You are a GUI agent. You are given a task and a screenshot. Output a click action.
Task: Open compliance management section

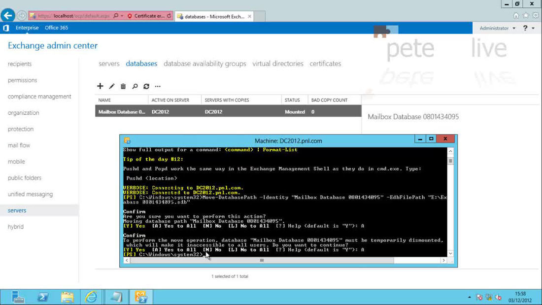39,97
